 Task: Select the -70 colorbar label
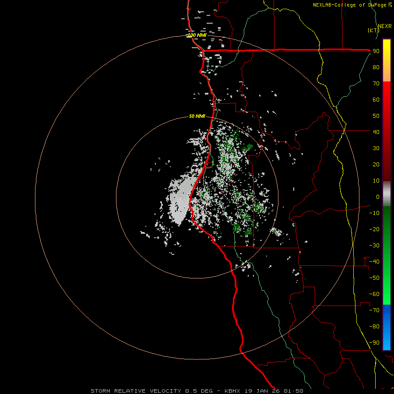[x=374, y=310]
